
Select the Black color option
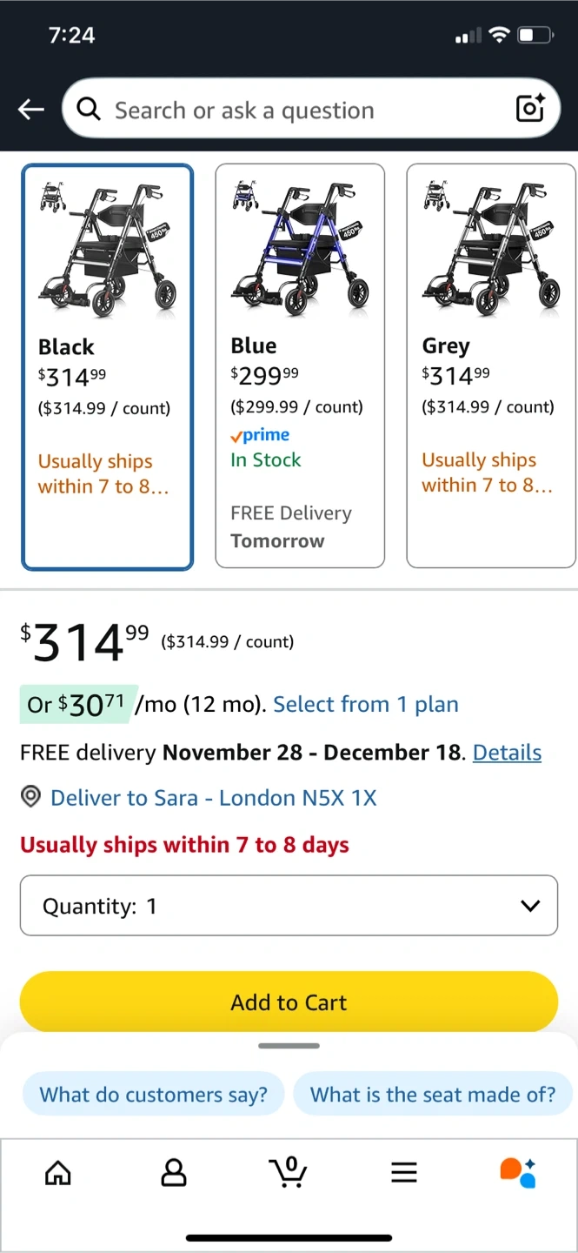pyautogui.click(x=107, y=366)
